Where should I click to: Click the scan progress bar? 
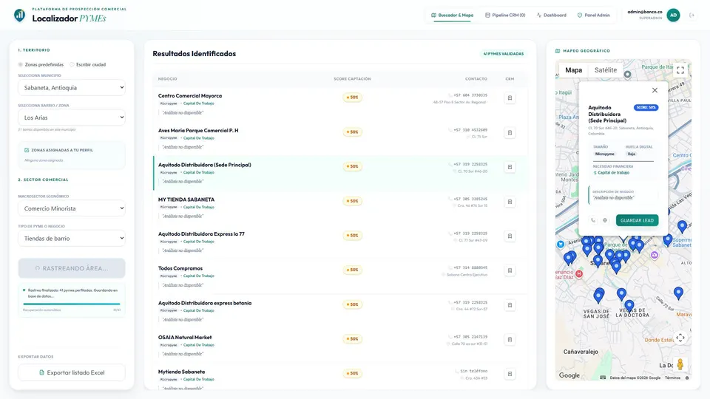(72, 304)
